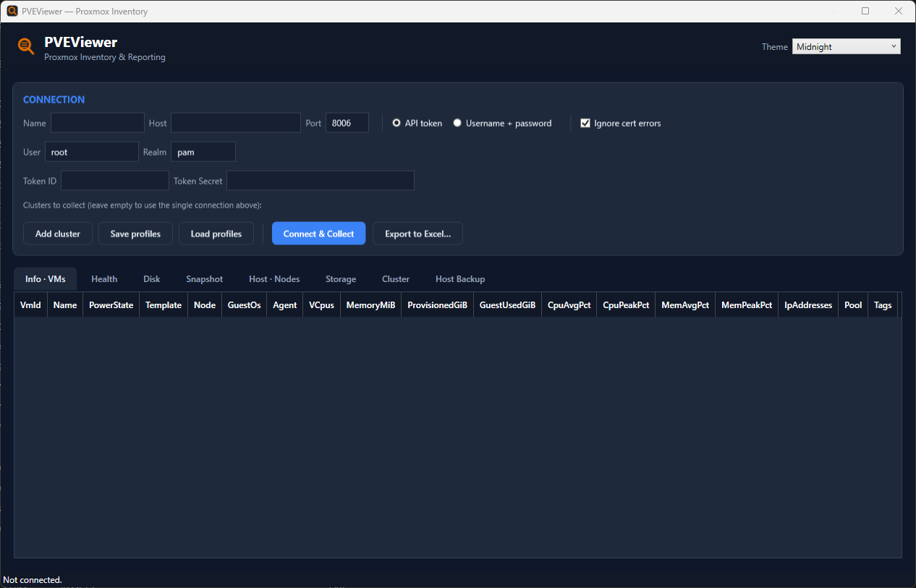The width and height of the screenshot is (916, 588).
Task: Sort by the GuestOs column header
Action: pyautogui.click(x=245, y=305)
